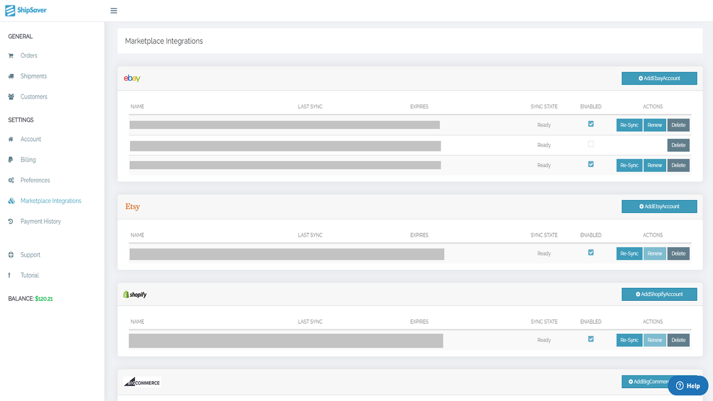Click the eBay table NAME column header

137,107
